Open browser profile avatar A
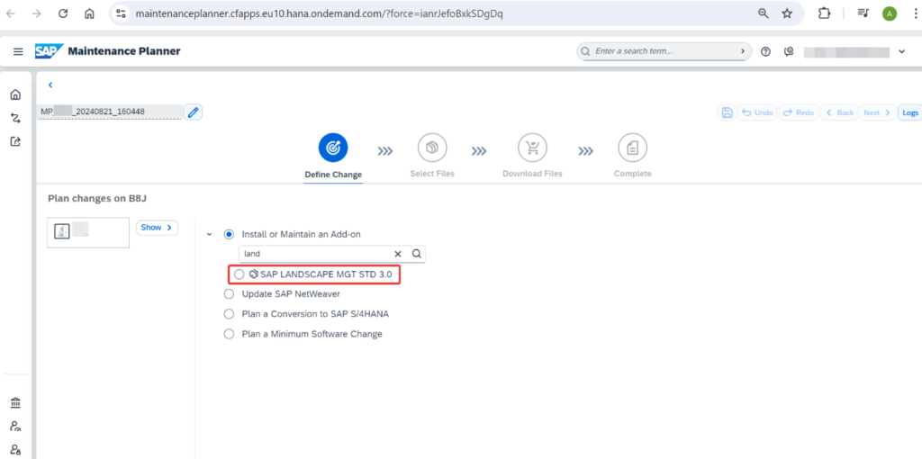922x459 pixels. click(890, 13)
